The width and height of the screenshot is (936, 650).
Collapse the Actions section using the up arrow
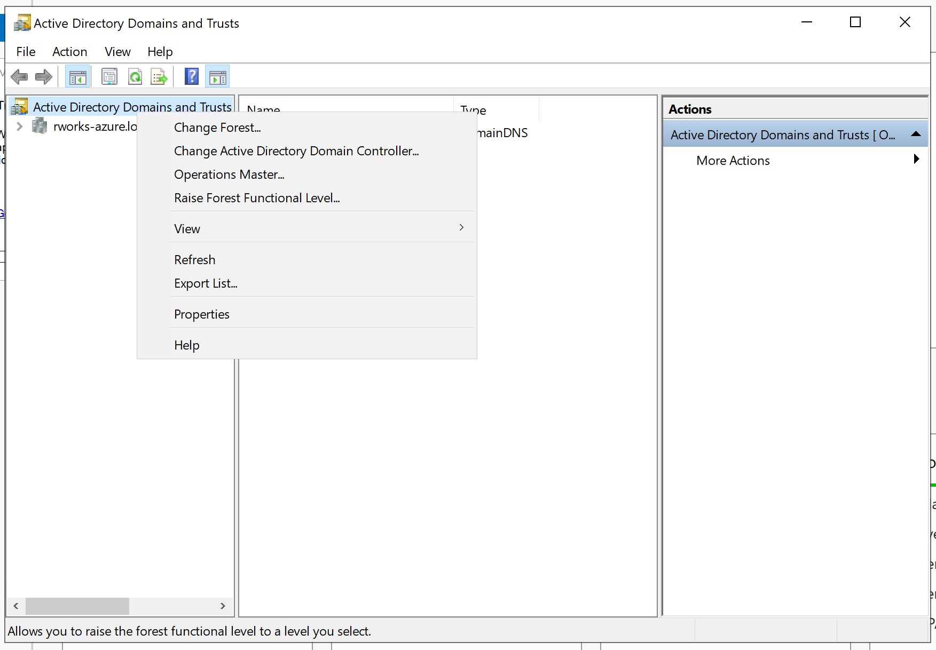916,134
